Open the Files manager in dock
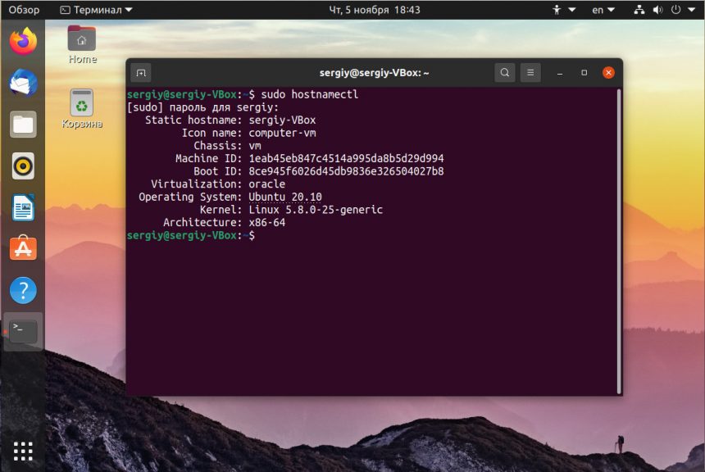The image size is (705, 472). click(x=23, y=125)
